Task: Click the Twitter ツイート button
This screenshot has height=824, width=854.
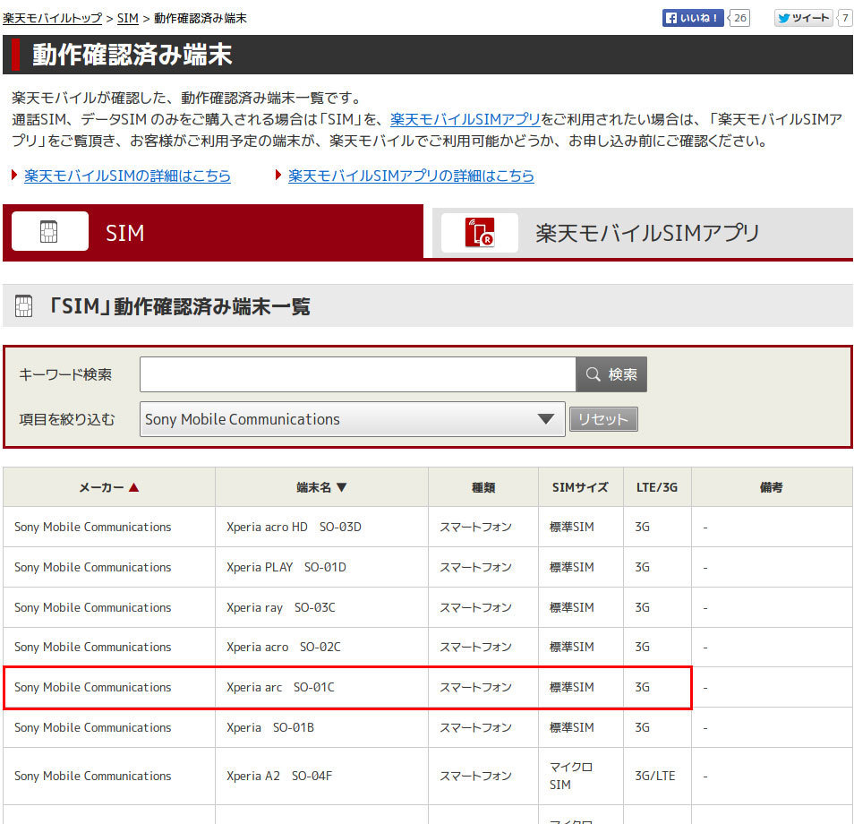Action: (x=803, y=18)
